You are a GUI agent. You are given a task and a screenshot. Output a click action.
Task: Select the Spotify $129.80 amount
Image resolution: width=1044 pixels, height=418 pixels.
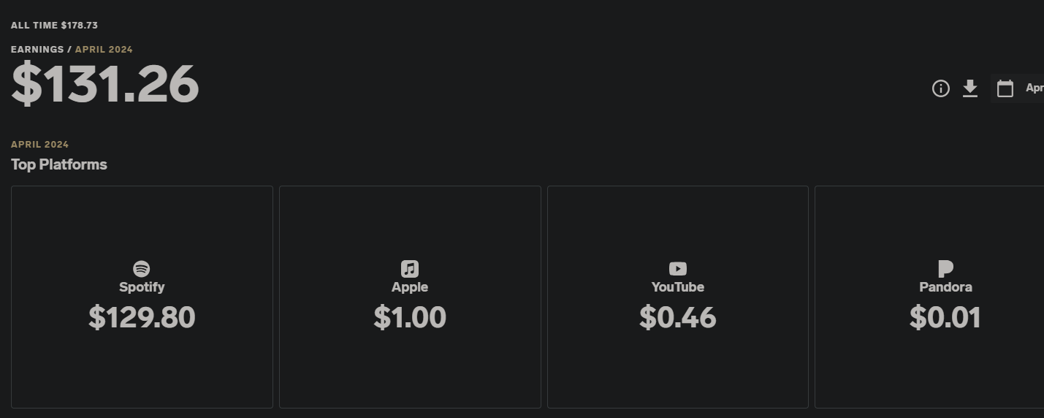click(142, 317)
